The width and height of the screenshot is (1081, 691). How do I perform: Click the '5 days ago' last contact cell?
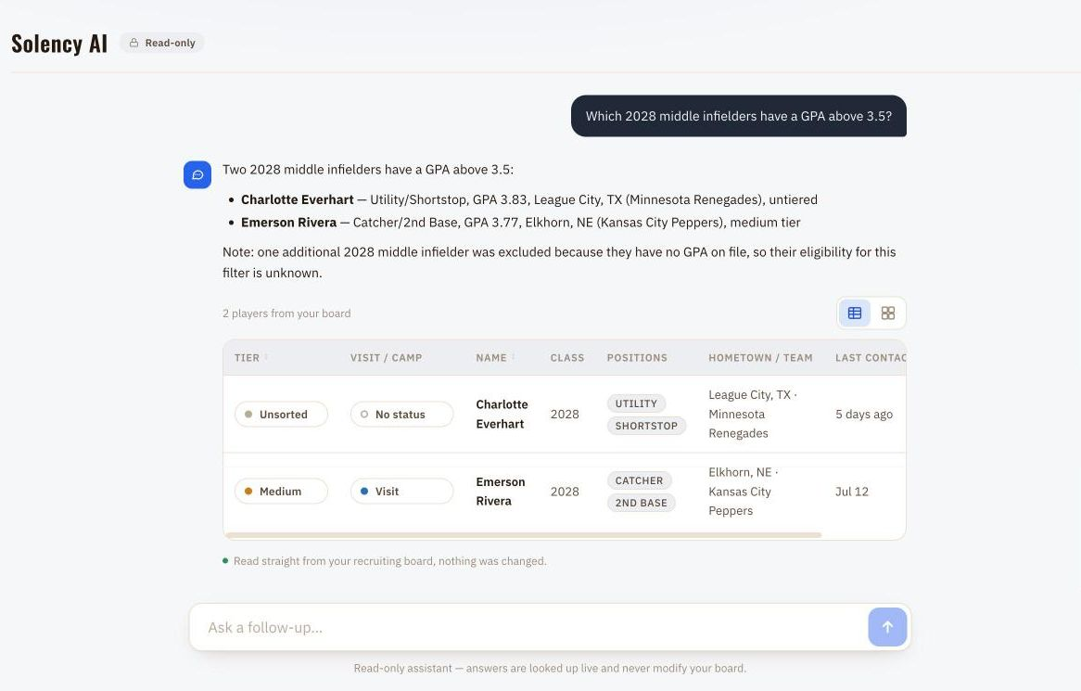[x=864, y=415]
